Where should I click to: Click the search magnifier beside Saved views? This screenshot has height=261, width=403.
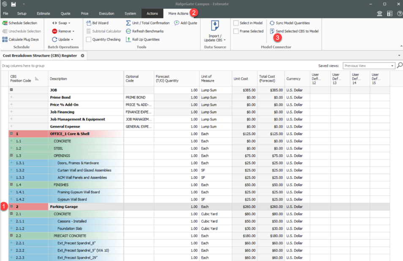399,65
